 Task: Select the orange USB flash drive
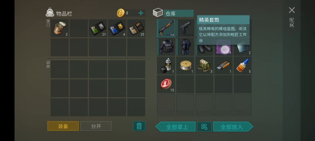coord(223,66)
